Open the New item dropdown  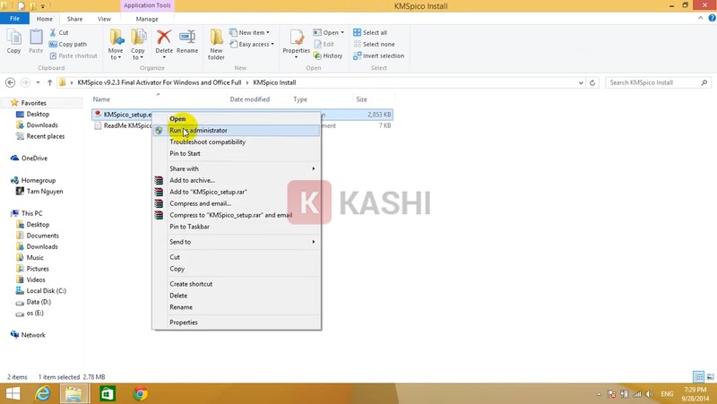(x=250, y=32)
